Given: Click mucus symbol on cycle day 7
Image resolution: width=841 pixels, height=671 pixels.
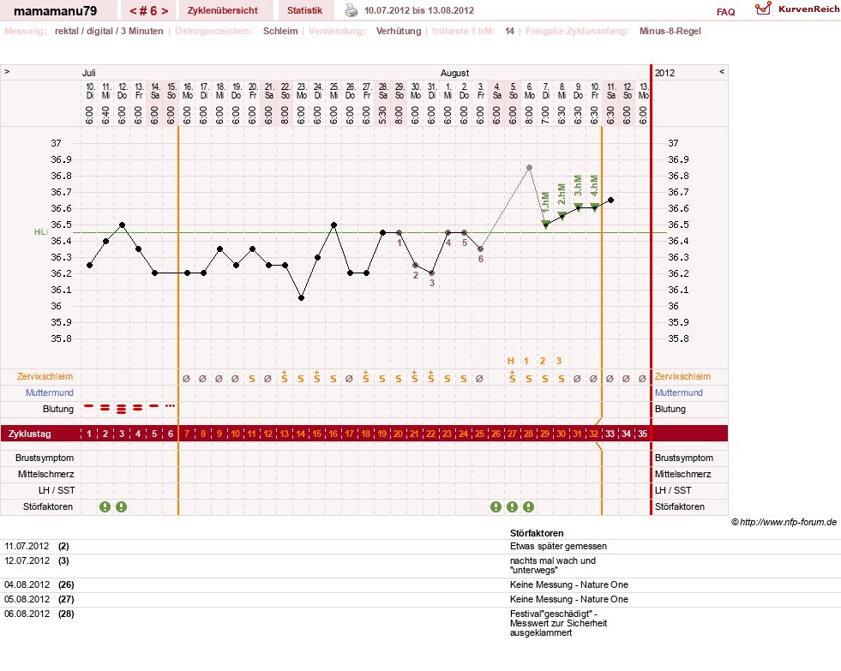Looking at the screenshot, I should (186, 379).
